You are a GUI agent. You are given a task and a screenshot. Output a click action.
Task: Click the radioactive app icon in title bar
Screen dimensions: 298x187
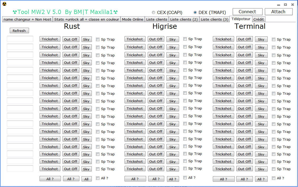[4, 4]
